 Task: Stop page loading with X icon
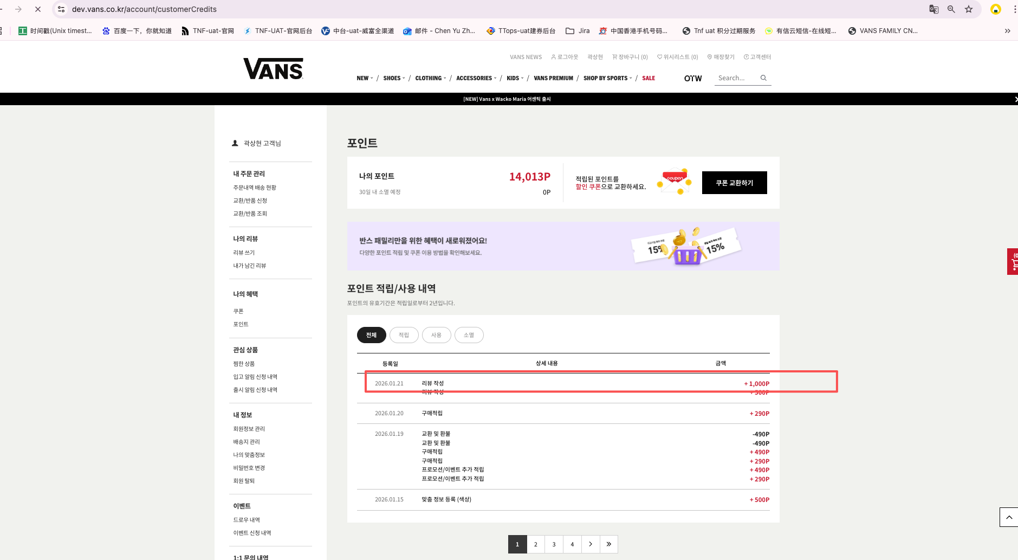[x=38, y=9]
